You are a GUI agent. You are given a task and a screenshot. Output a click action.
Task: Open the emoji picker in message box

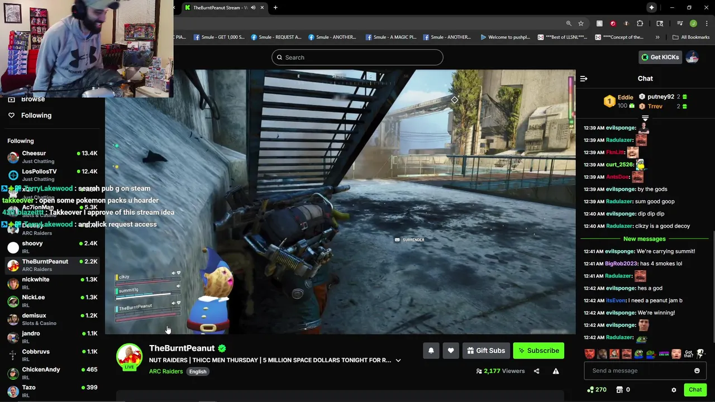click(x=697, y=371)
